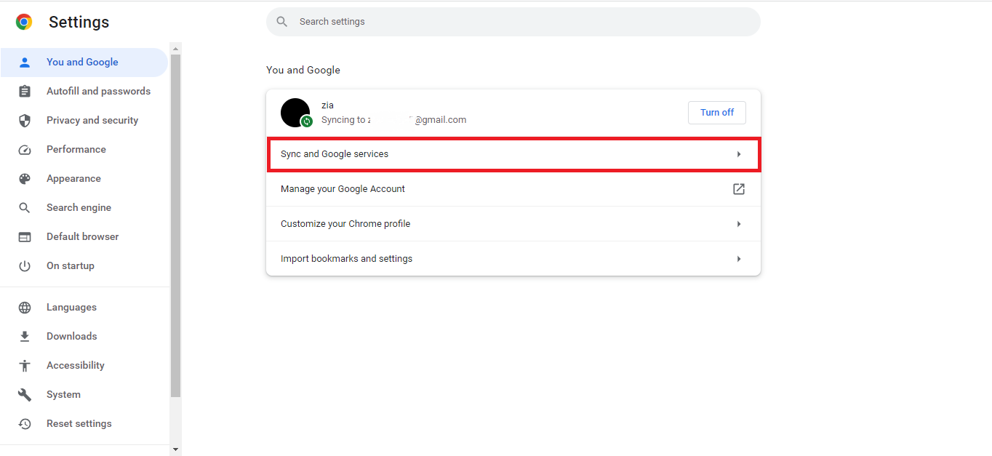Open the Search engine settings section
The height and width of the screenshot is (456, 992).
(x=79, y=207)
